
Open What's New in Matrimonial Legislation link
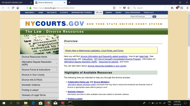tap(94, 51)
